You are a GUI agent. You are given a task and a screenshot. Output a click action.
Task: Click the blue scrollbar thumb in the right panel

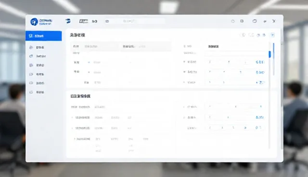click(x=269, y=54)
